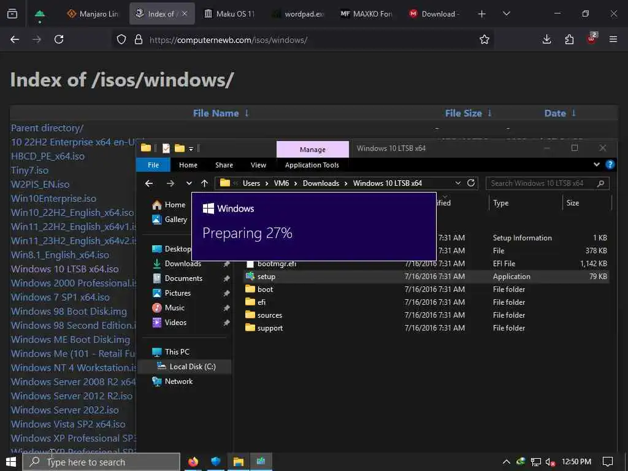Open the browser workspace icon at far left
The image size is (628, 471).
click(12, 14)
